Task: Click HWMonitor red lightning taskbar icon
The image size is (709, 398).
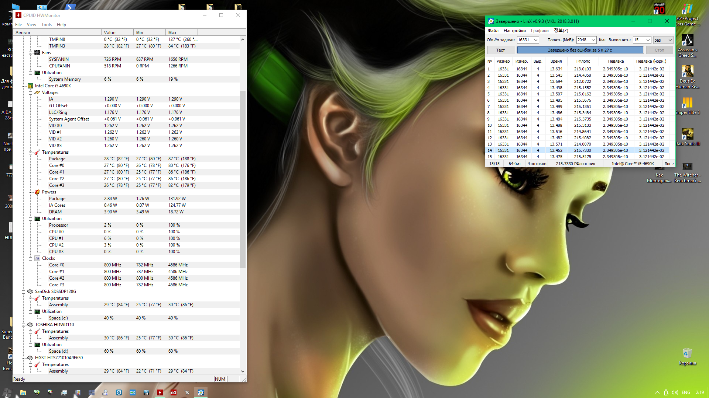Action: [x=160, y=392]
